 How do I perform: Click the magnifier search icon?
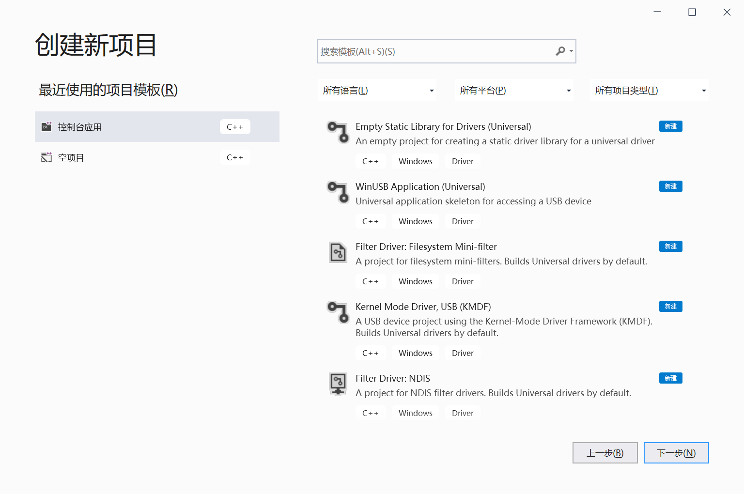(560, 51)
